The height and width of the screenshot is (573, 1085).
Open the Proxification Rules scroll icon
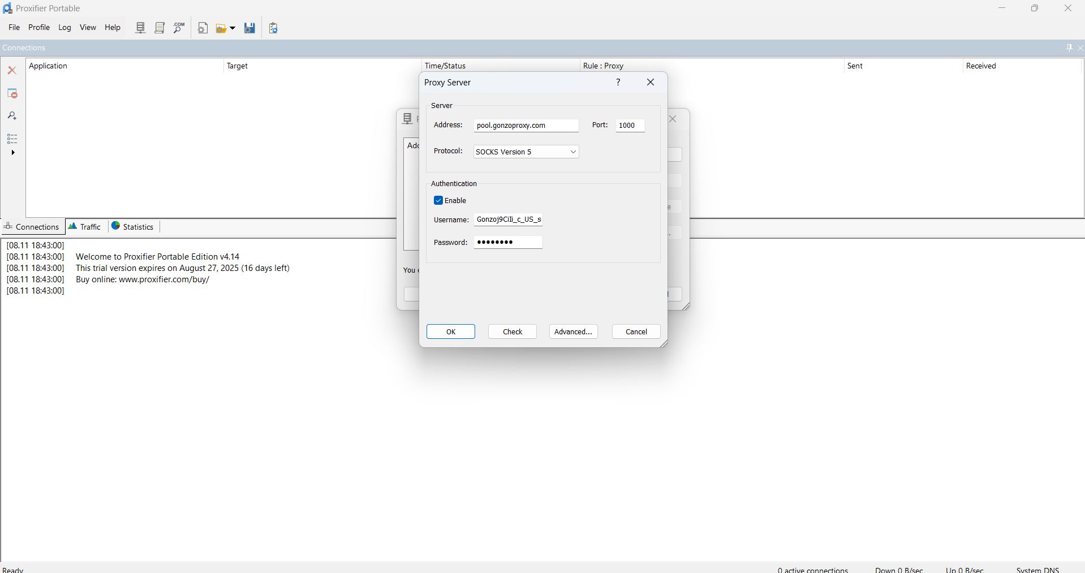point(160,28)
